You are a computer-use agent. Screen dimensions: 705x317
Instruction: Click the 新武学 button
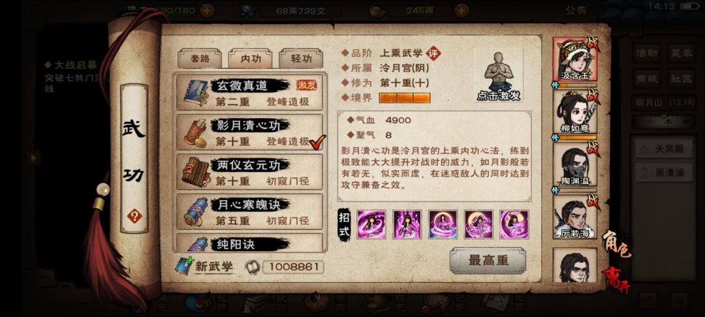(x=204, y=266)
